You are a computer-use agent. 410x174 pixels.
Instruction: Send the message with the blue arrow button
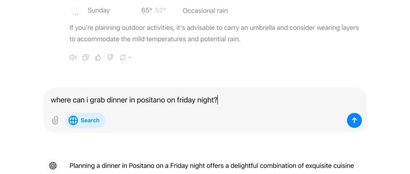click(354, 120)
